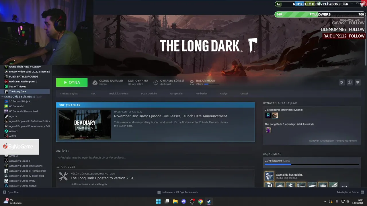
Task: Open game settings gear icon
Action: pos(341,82)
